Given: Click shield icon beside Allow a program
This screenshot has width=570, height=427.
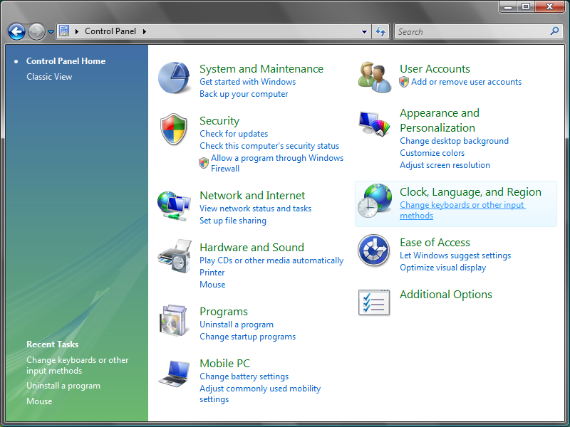Looking at the screenshot, I should [x=204, y=163].
